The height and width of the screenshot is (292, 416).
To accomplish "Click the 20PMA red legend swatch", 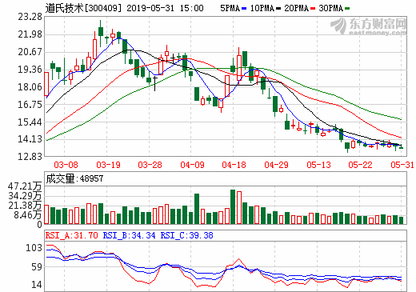I will (x=313, y=9).
